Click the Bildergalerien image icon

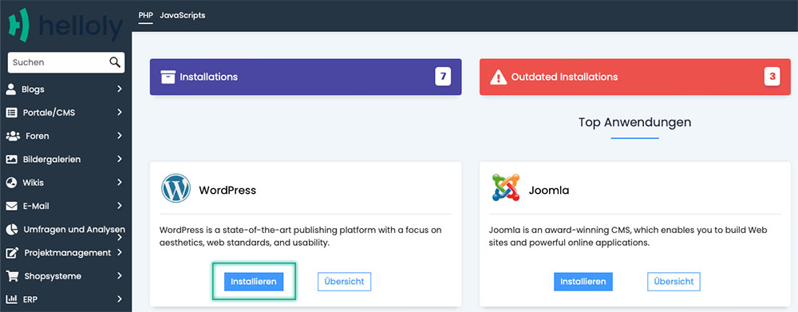[11, 160]
